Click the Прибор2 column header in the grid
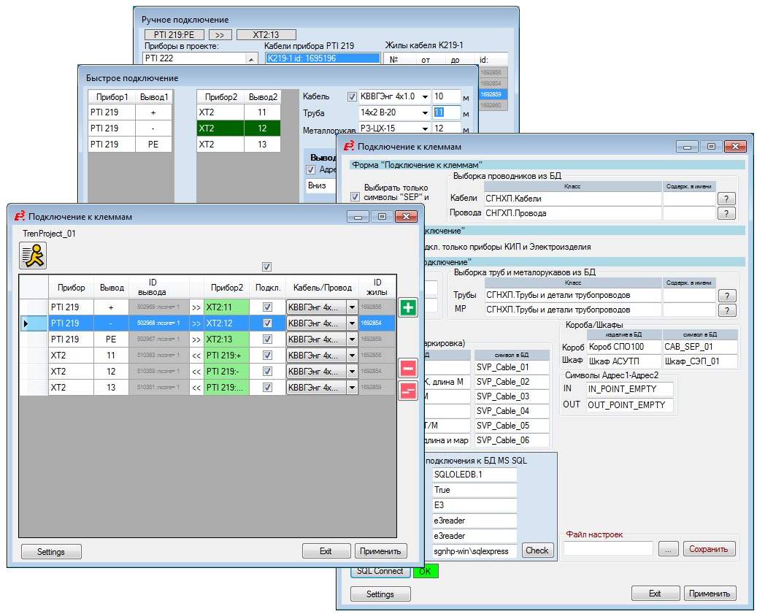 (x=227, y=288)
